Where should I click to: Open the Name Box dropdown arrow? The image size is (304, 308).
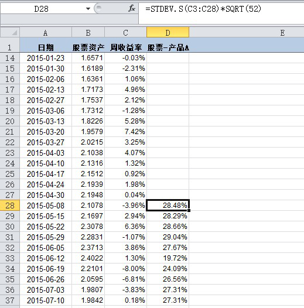88,9
